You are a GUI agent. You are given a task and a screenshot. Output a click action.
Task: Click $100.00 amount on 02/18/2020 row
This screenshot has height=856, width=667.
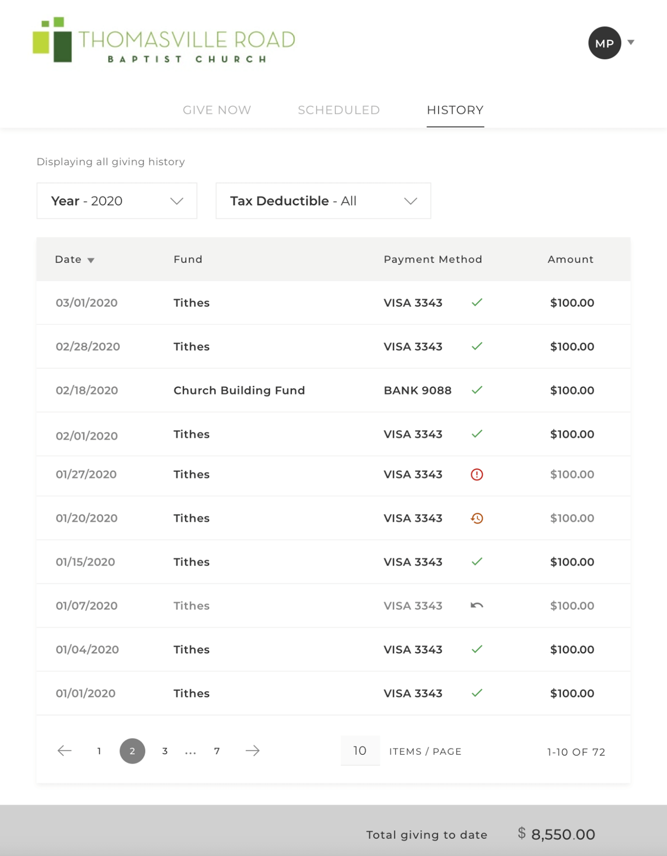(x=572, y=390)
